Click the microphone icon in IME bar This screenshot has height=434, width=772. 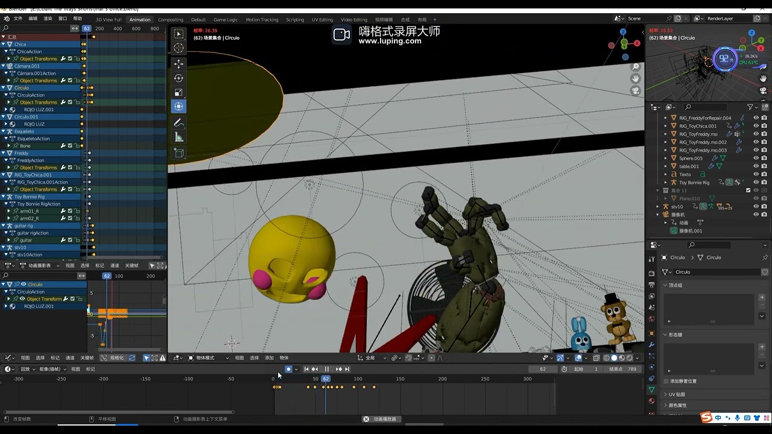click(738, 418)
